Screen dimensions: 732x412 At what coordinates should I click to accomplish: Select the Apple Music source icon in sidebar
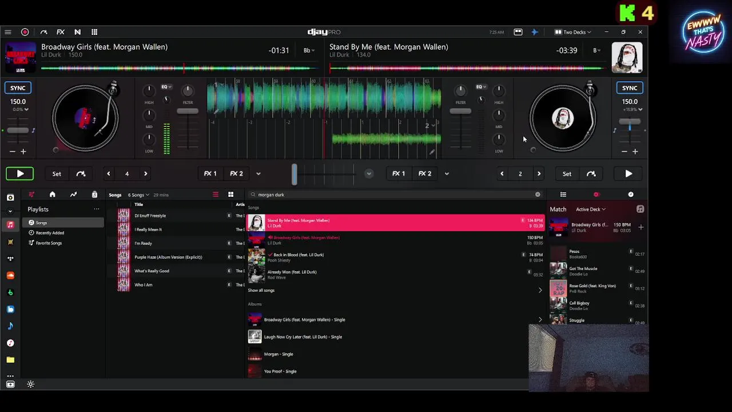click(x=10, y=225)
